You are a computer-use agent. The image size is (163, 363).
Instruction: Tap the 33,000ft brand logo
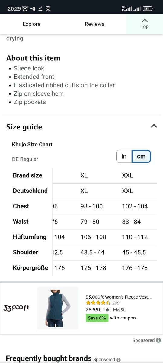tap(16, 308)
